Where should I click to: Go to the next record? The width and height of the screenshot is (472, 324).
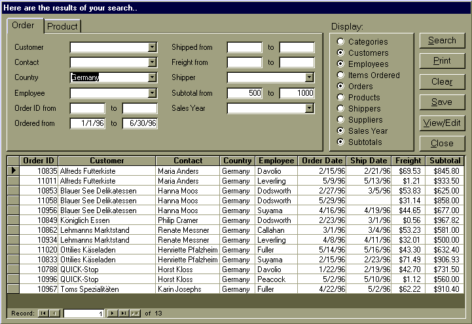click(112, 314)
